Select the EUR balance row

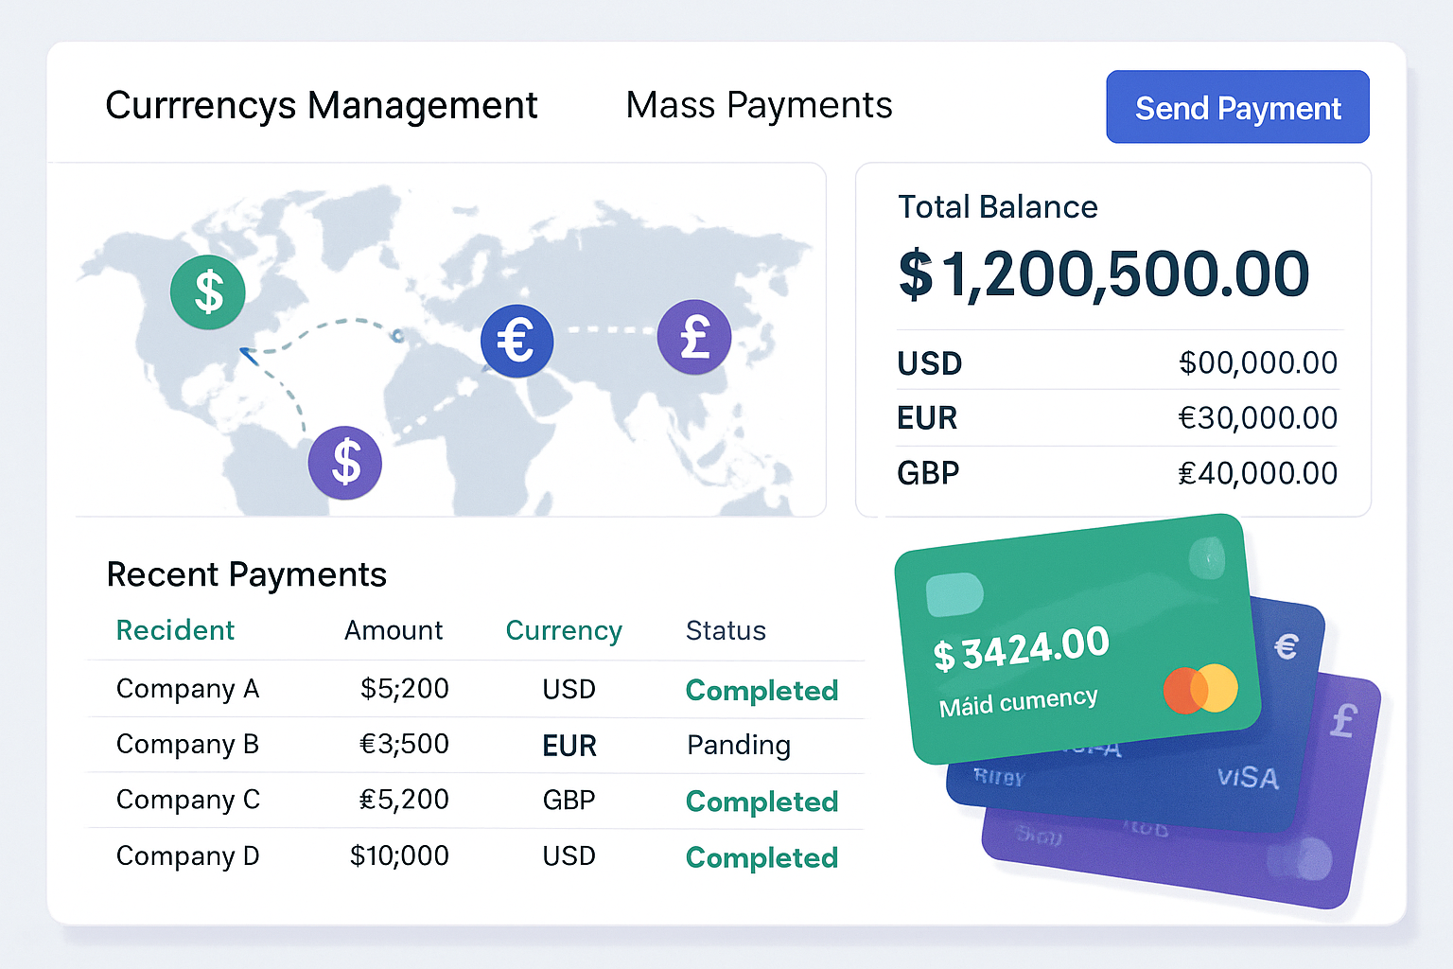[1116, 418]
